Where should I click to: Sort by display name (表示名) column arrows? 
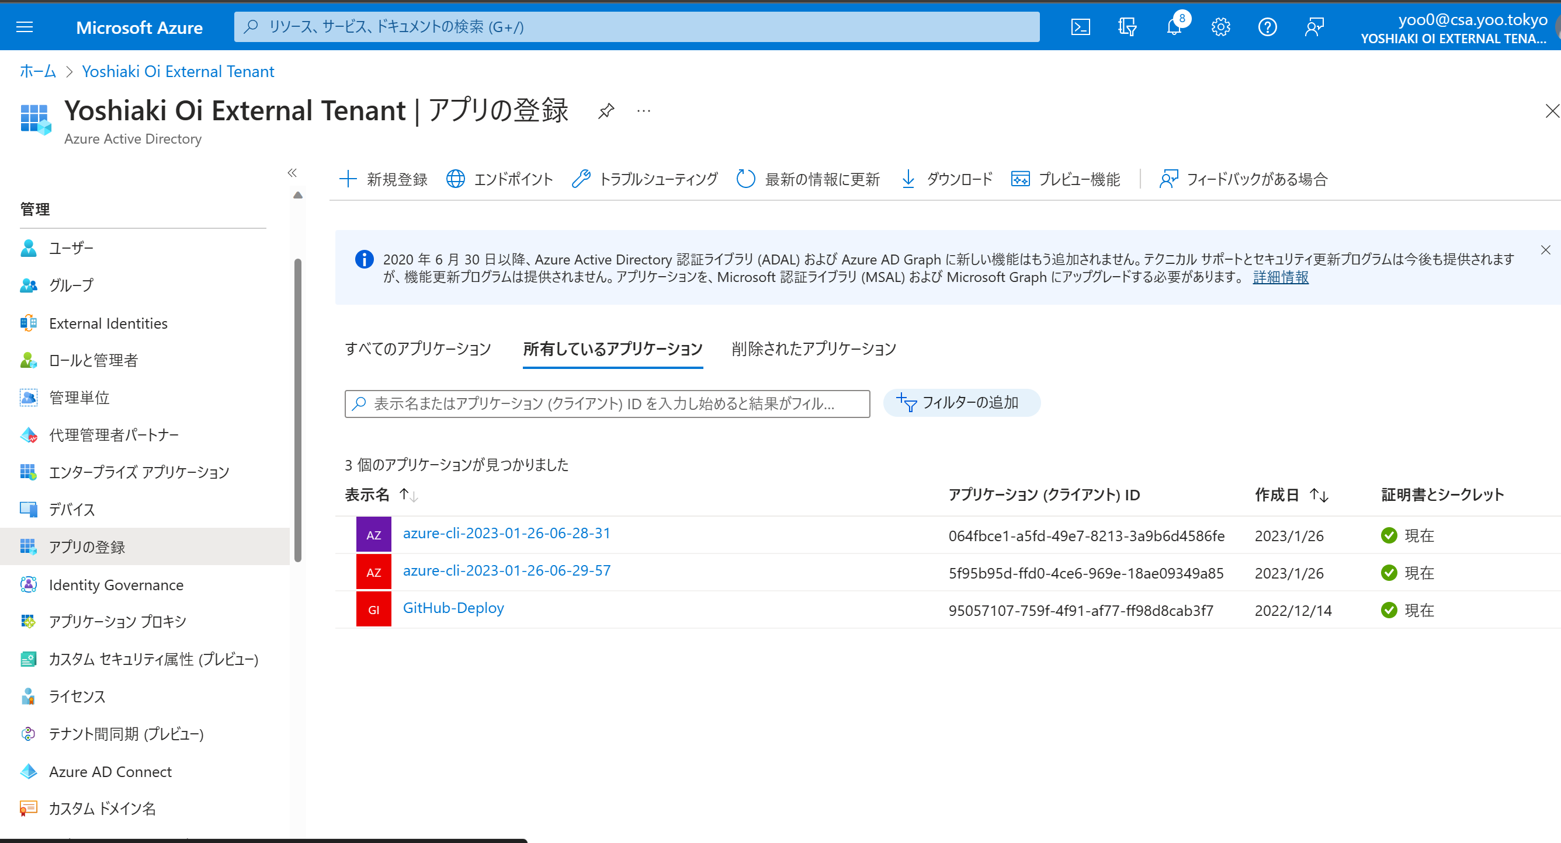point(408,495)
